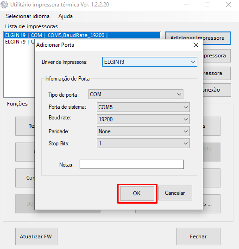Click the Adicionar impressora button
Screen dimensions: 239x249
(198, 38)
